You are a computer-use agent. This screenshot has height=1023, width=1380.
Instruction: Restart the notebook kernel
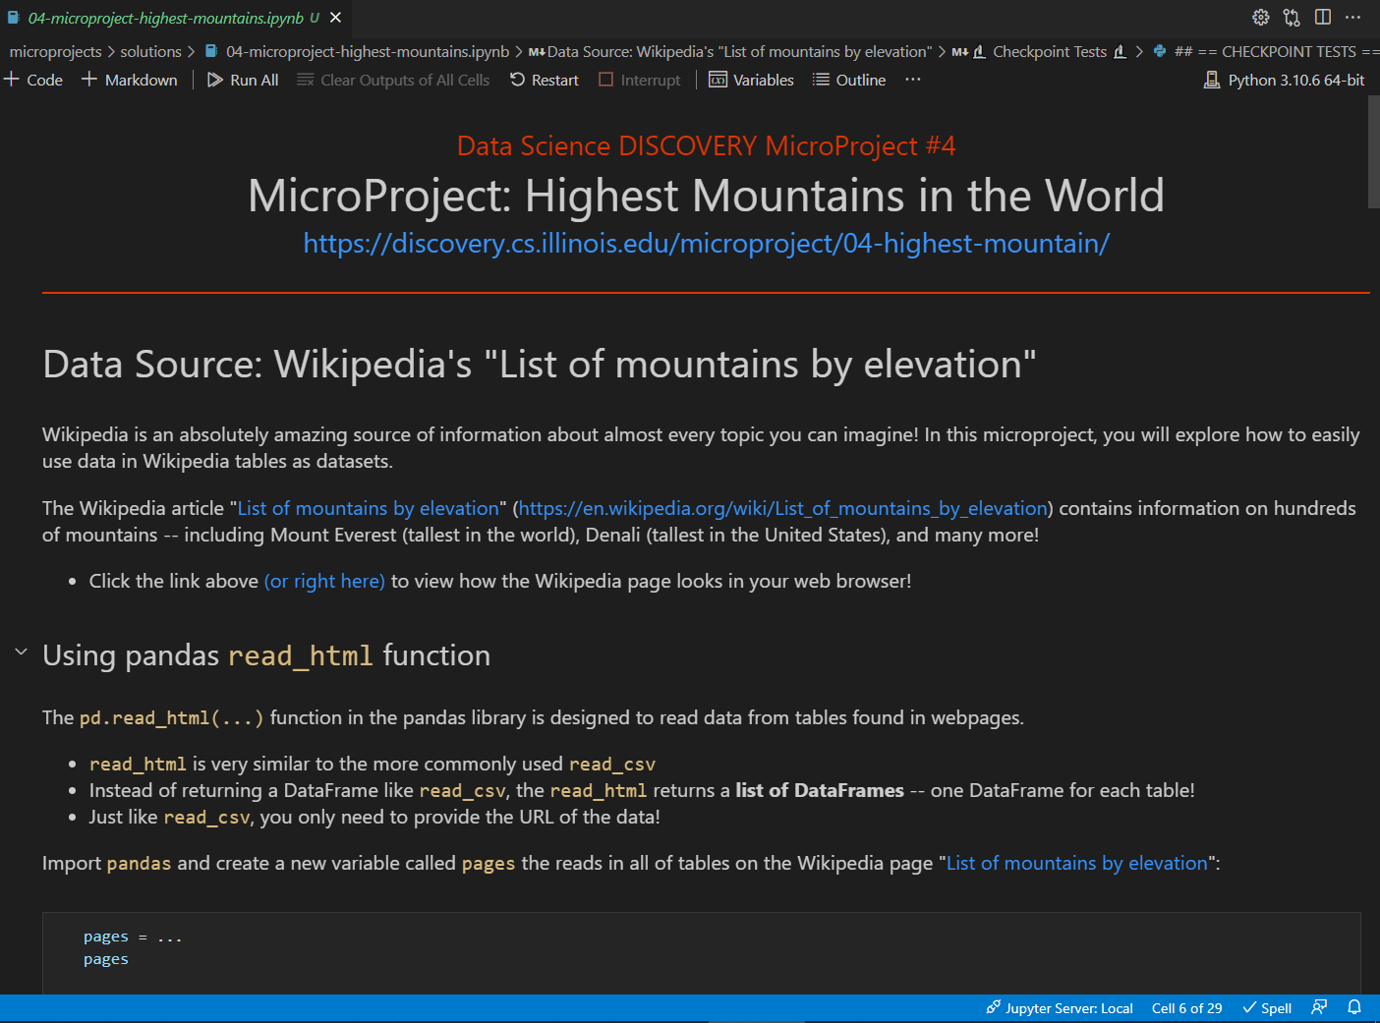[x=545, y=80]
